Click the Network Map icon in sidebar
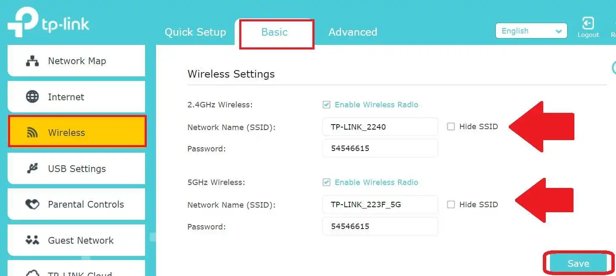This screenshot has height=276, width=616. pyautogui.click(x=32, y=61)
